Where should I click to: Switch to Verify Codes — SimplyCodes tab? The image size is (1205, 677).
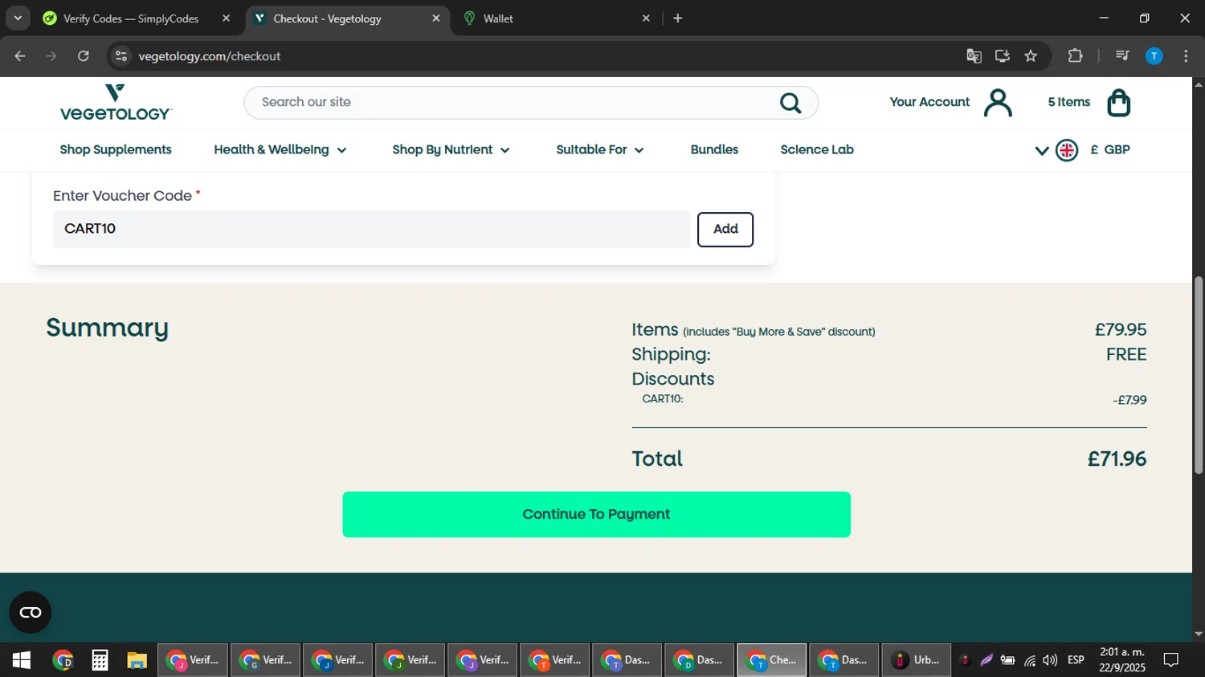tap(131, 18)
